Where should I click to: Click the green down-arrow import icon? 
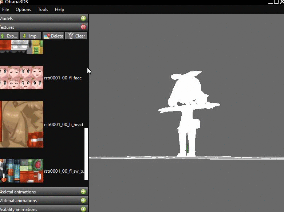(x=25, y=36)
